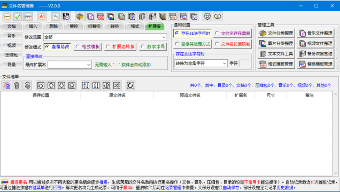Click the 文件分类整理 button
The image size is (340, 192).
(x=276, y=33)
